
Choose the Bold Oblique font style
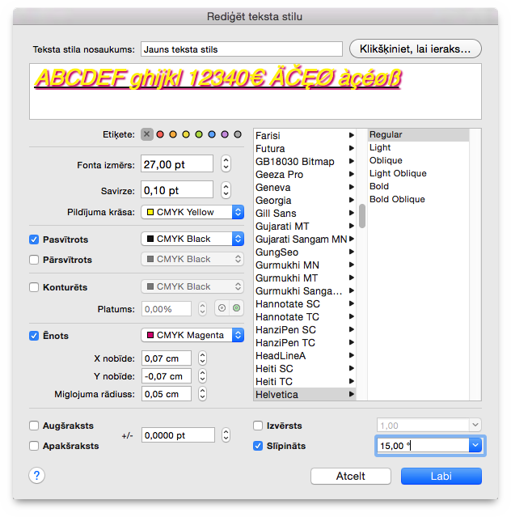coord(418,199)
